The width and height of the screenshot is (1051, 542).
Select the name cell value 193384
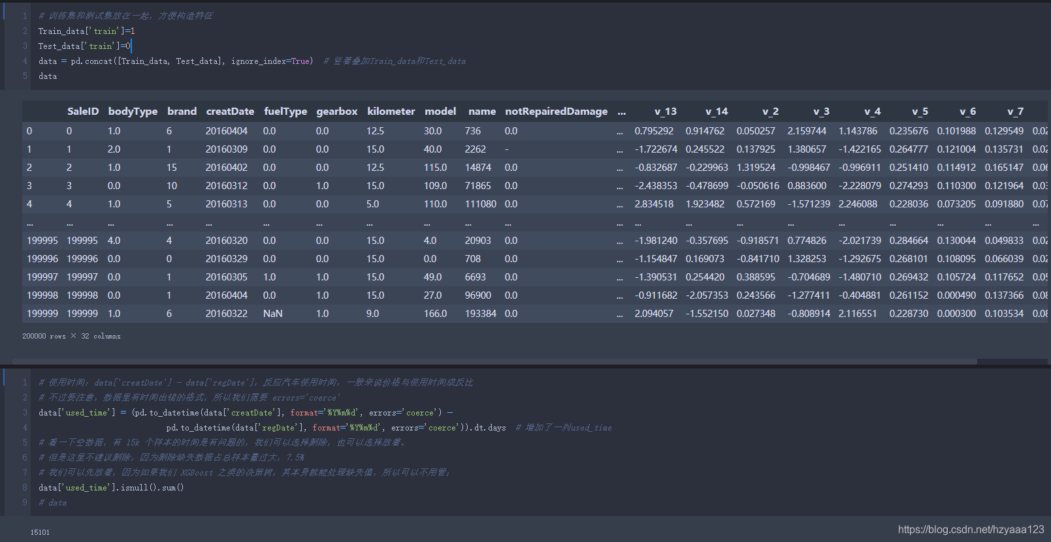[481, 314]
